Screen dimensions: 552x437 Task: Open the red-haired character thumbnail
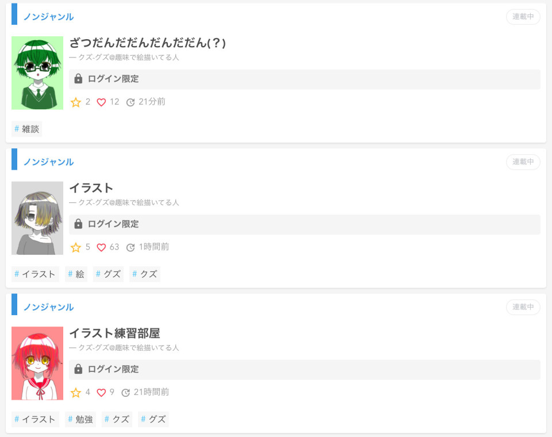[x=37, y=363]
